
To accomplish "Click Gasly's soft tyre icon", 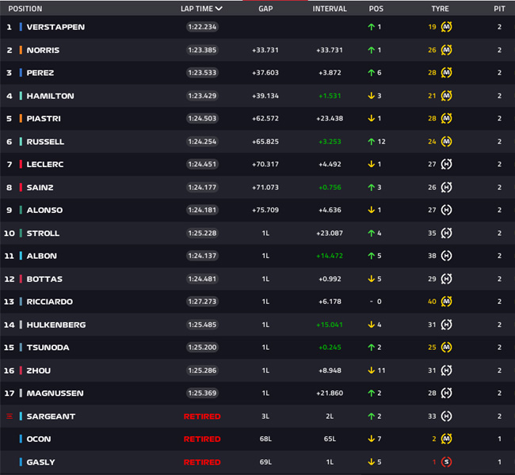I will (x=446, y=462).
